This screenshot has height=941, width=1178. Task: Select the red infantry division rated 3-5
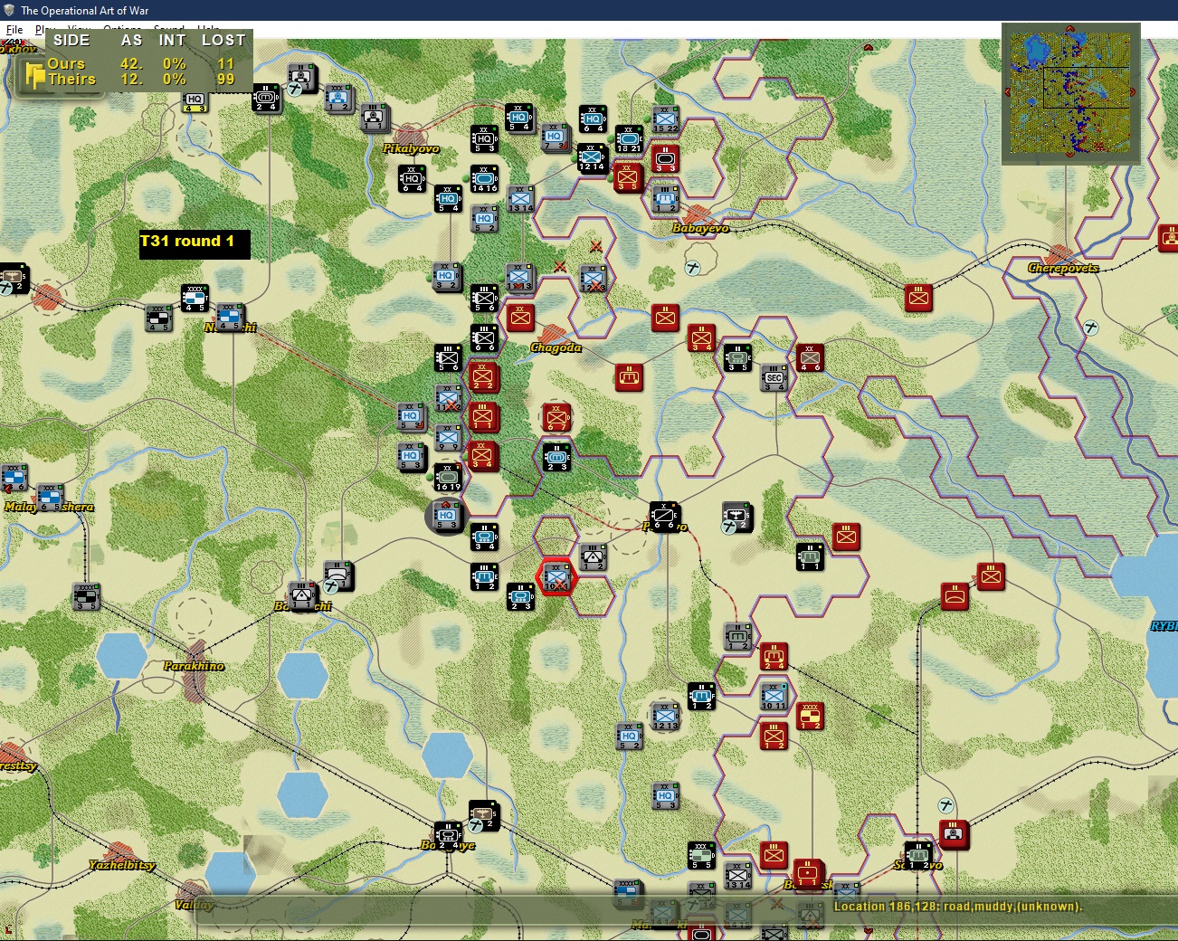point(628,177)
